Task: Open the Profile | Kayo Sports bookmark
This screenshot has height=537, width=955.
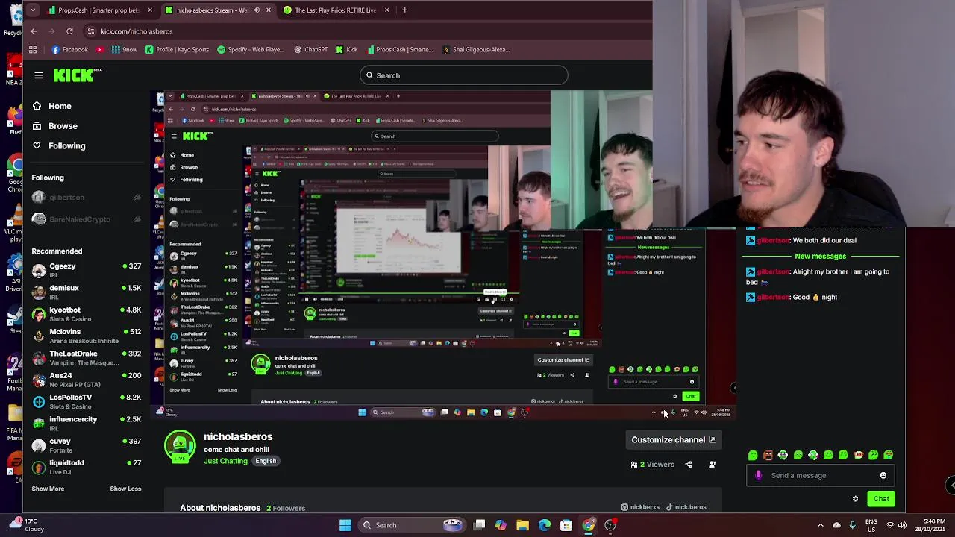Action: (x=177, y=50)
